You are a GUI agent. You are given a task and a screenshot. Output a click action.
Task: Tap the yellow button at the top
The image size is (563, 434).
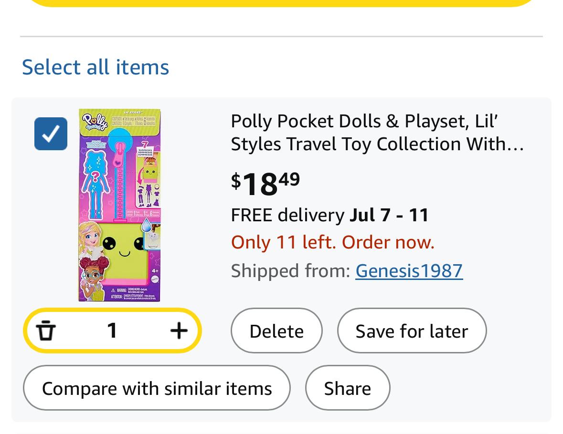[282, 2]
